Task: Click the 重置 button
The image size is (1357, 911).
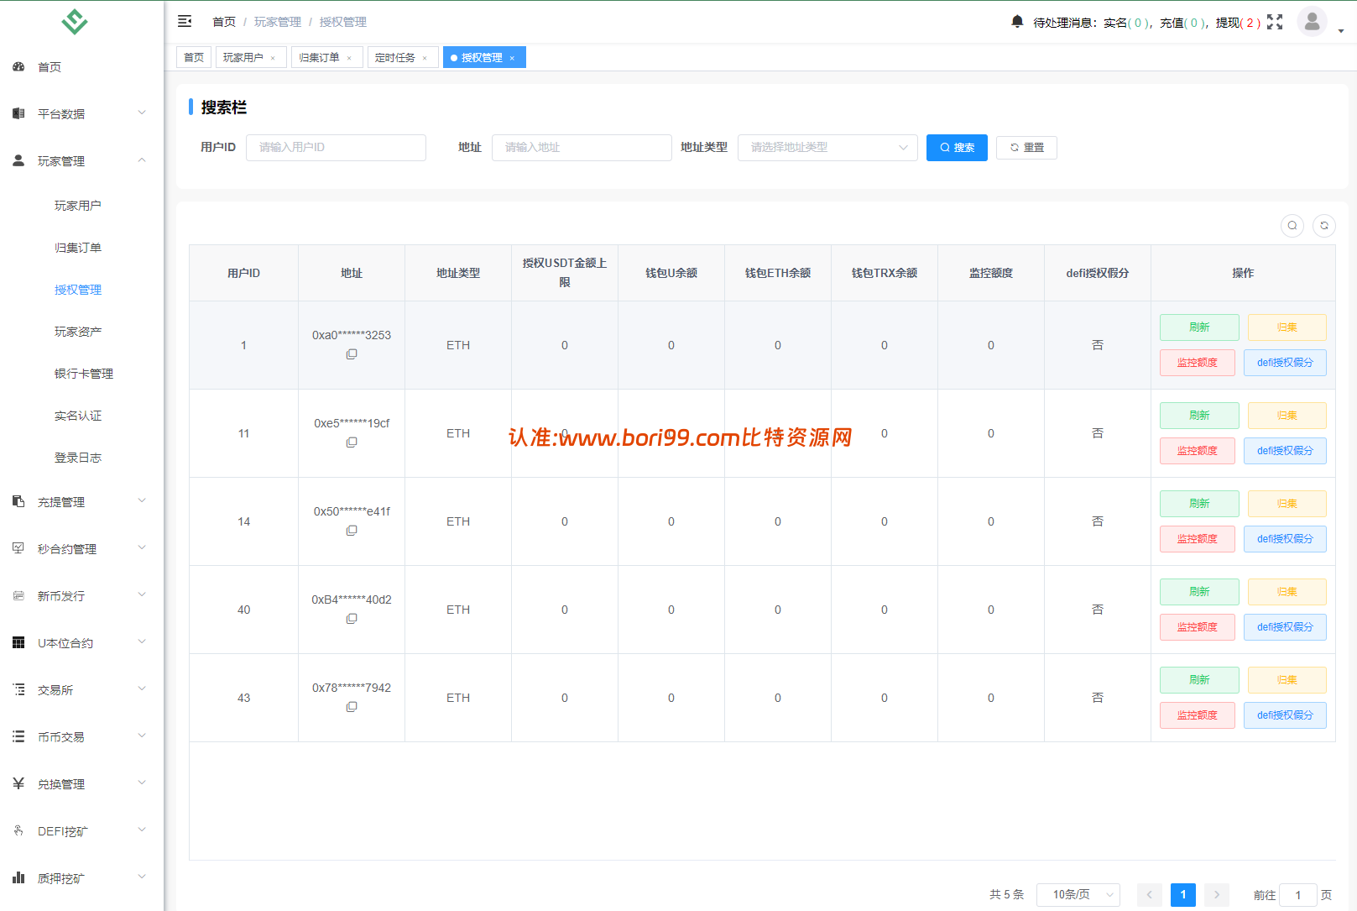Action: [1026, 148]
